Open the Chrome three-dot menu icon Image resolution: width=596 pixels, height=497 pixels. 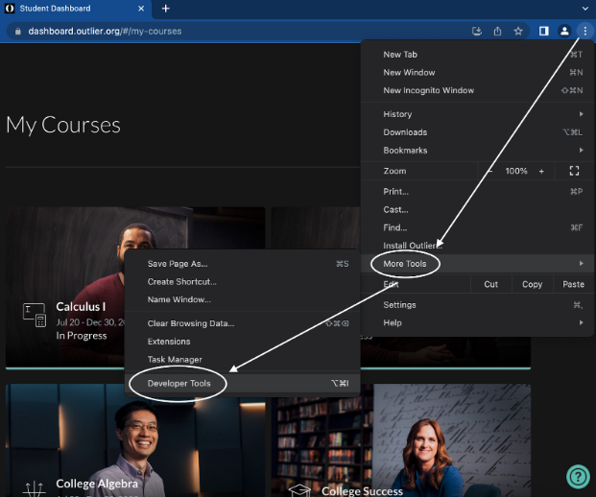[585, 31]
